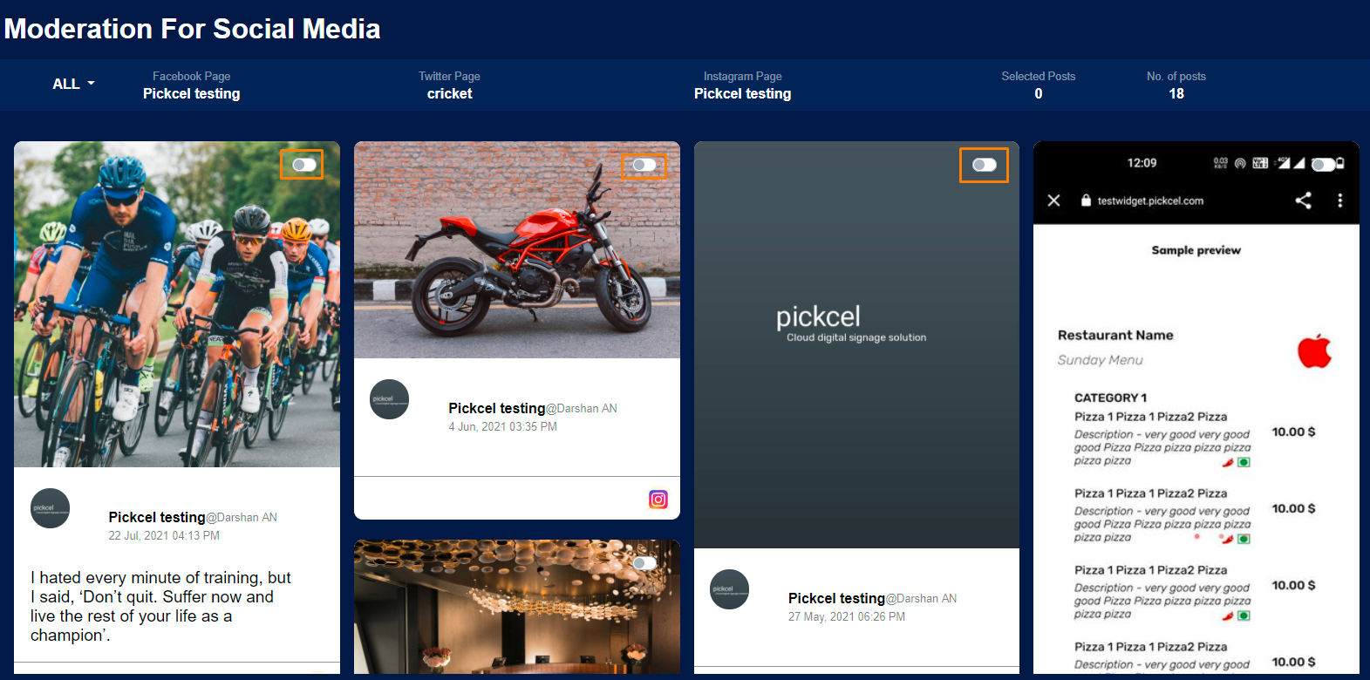Toggle selection on the cyclists post
The width and height of the screenshot is (1370, 680).
(303, 165)
